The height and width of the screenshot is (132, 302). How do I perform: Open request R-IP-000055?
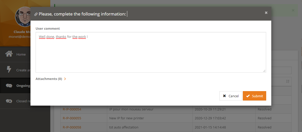(72, 118)
